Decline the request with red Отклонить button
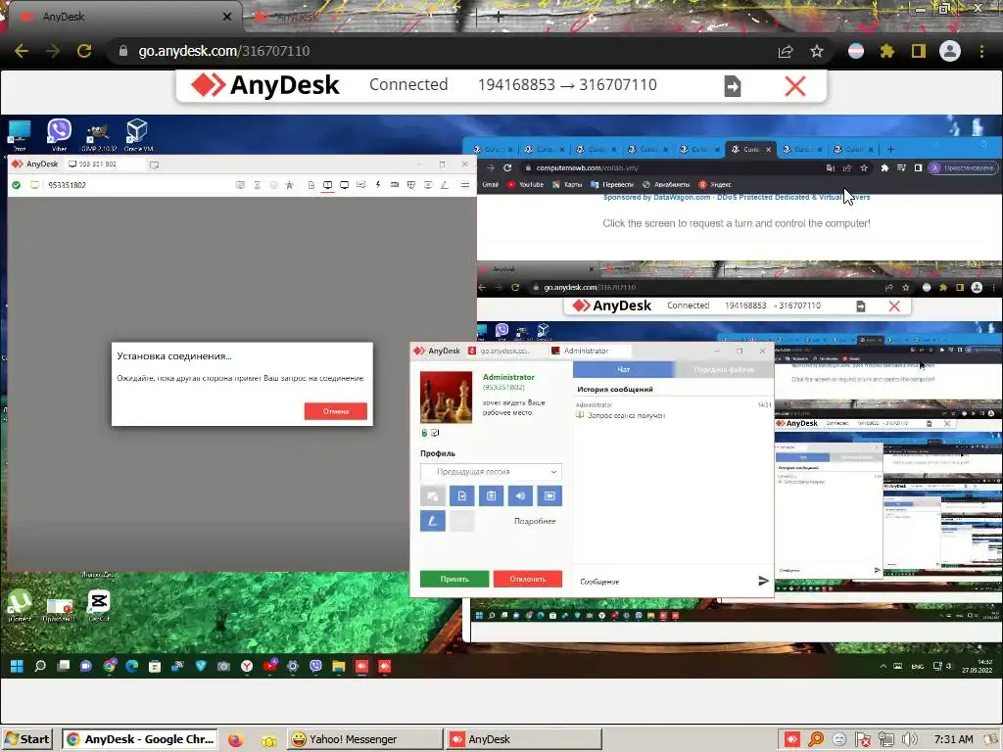1003x752 pixels. point(528,579)
